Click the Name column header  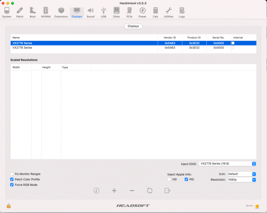point(84,37)
